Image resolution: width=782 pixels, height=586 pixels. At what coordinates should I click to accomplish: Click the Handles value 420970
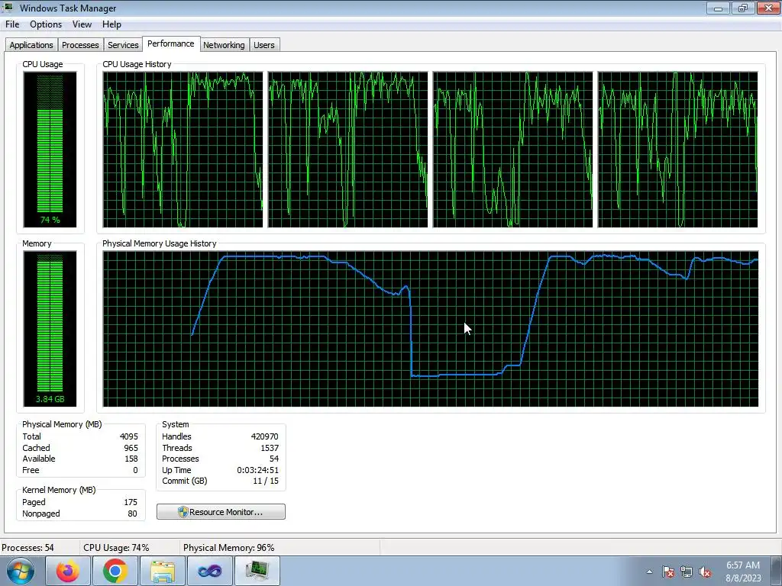click(264, 436)
